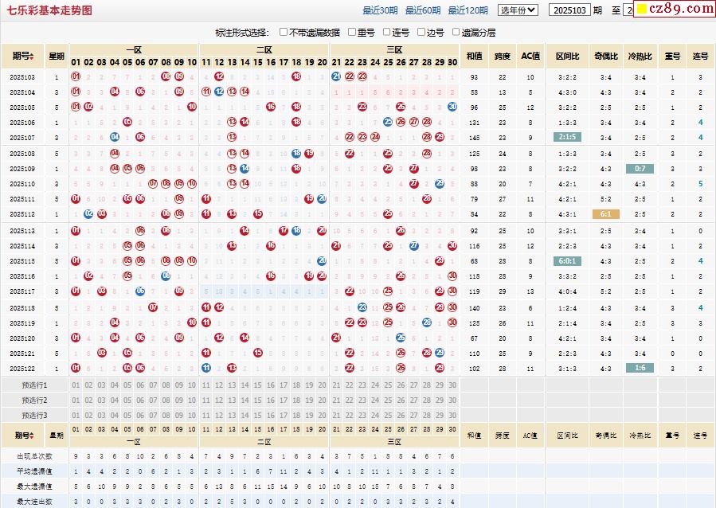Click red ball 18 in row 2025103

tap(296, 77)
